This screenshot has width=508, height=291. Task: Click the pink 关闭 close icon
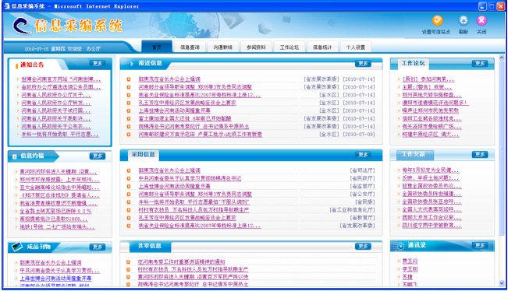point(481,21)
